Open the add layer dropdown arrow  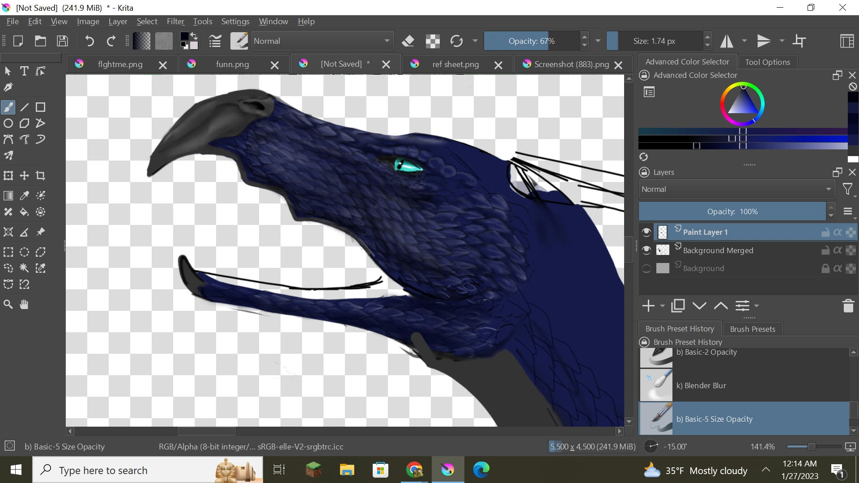663,306
